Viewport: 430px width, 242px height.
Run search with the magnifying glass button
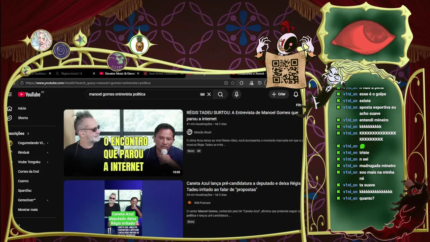pyautogui.click(x=220, y=94)
